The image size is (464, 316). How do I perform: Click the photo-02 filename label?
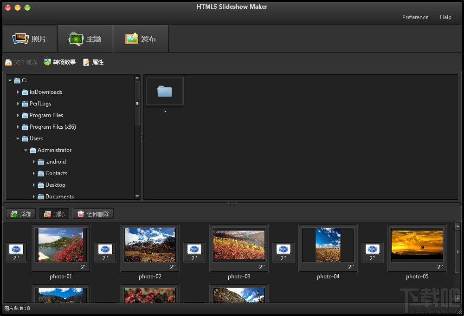pos(150,276)
